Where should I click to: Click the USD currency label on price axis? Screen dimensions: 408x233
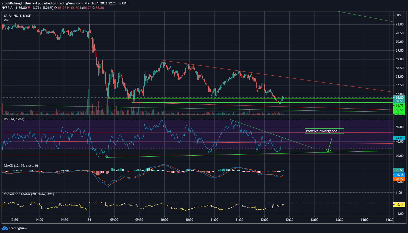[x=399, y=15]
